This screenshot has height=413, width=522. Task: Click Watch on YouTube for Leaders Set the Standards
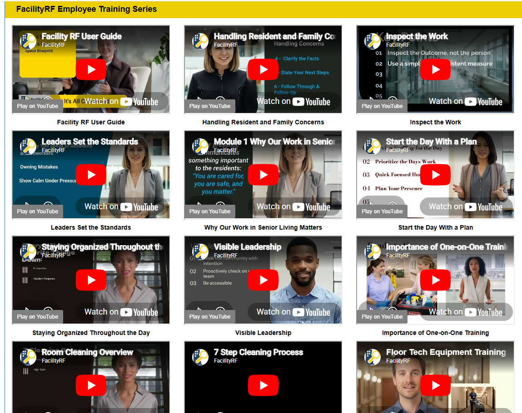coord(121,207)
